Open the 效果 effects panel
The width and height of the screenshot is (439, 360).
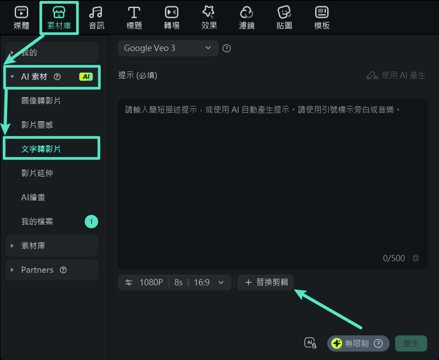[x=209, y=17]
